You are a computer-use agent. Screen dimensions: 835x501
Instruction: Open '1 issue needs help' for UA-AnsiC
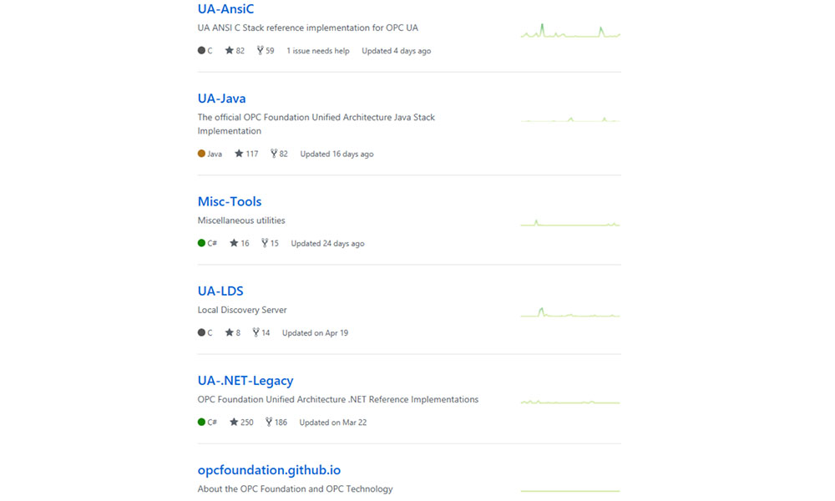click(318, 51)
